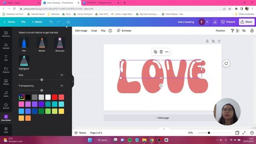Click the Share button
This screenshot has height=144, width=256.
click(x=246, y=22)
